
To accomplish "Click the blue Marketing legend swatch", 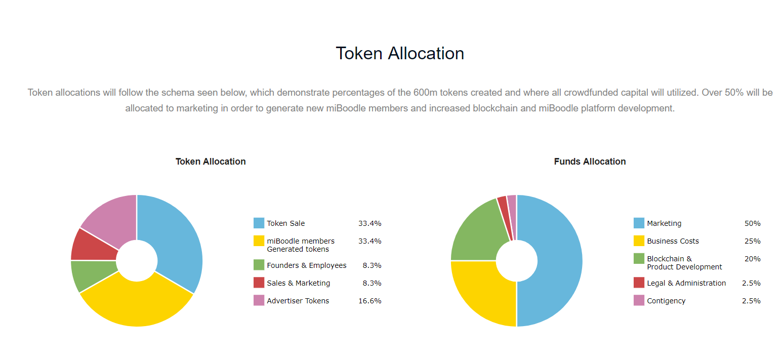I will 639,223.
